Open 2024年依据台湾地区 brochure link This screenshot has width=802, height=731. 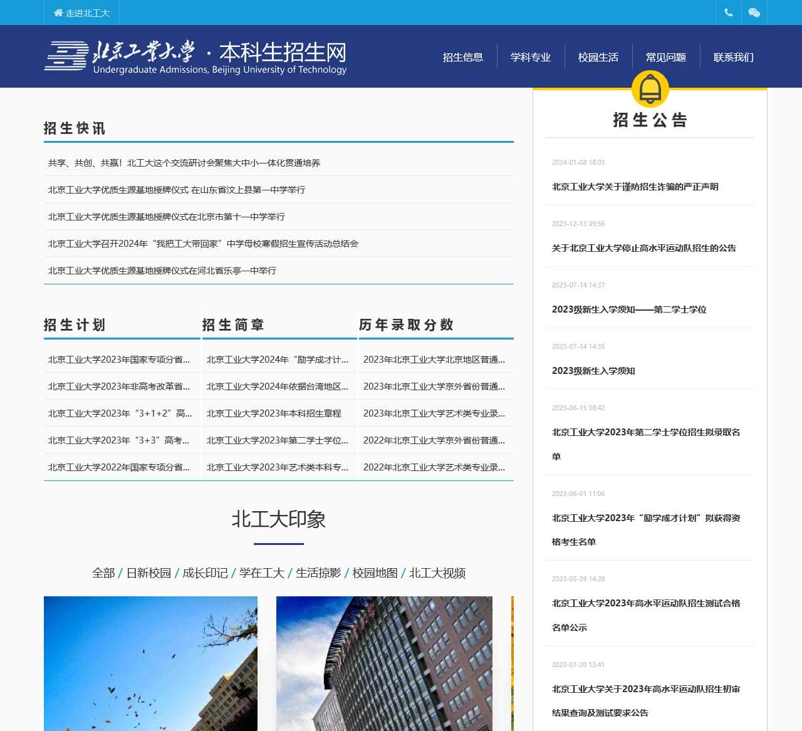278,386
